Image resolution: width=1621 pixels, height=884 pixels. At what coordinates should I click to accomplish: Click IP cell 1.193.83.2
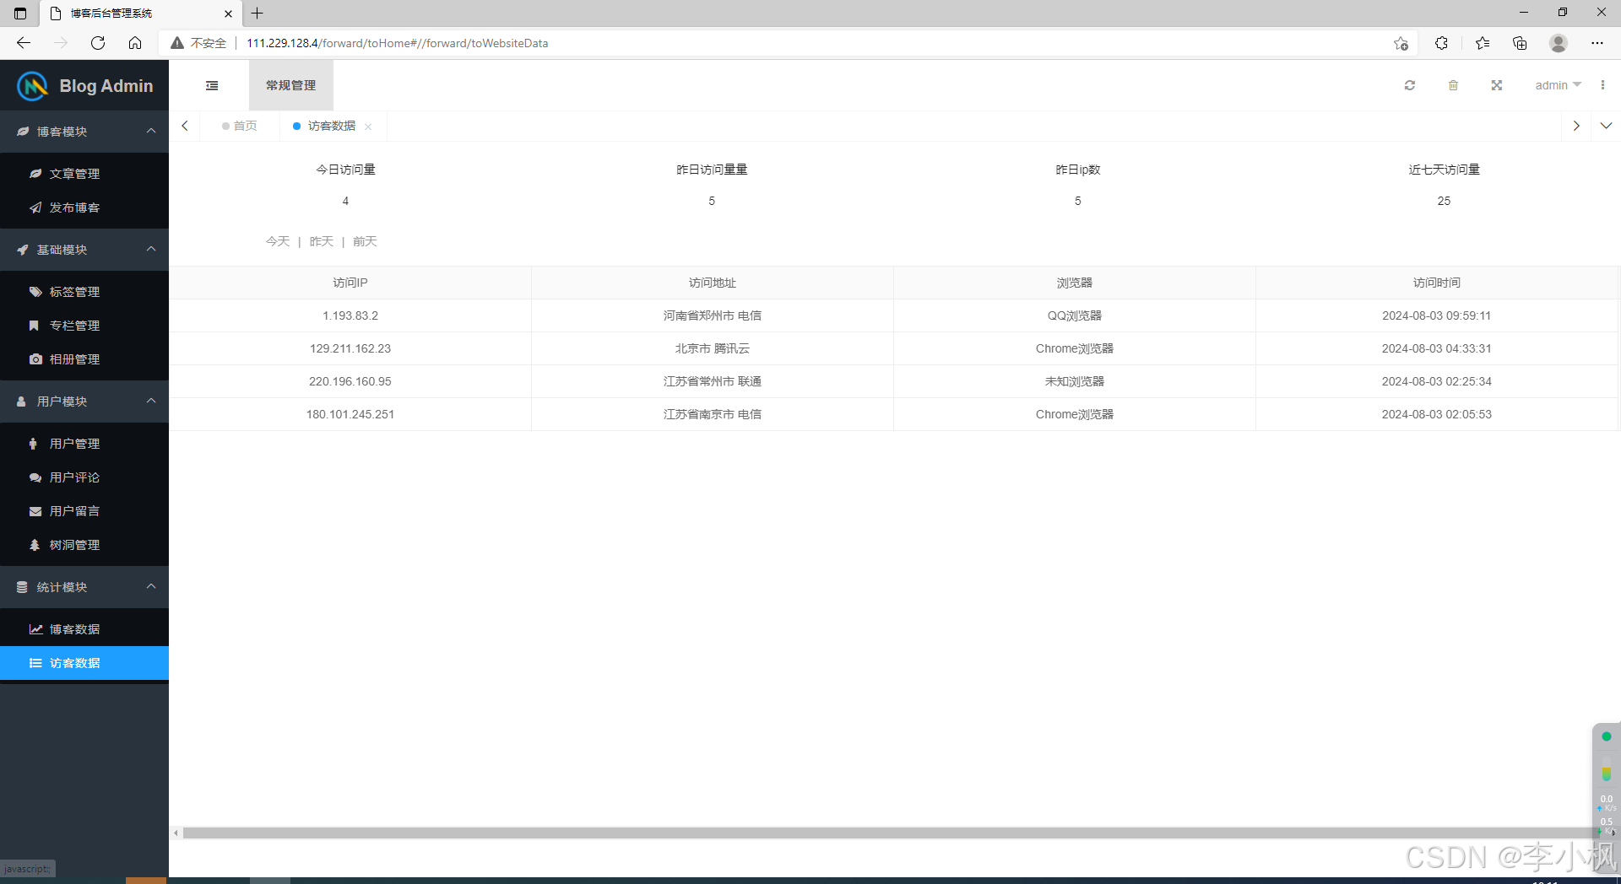click(350, 315)
